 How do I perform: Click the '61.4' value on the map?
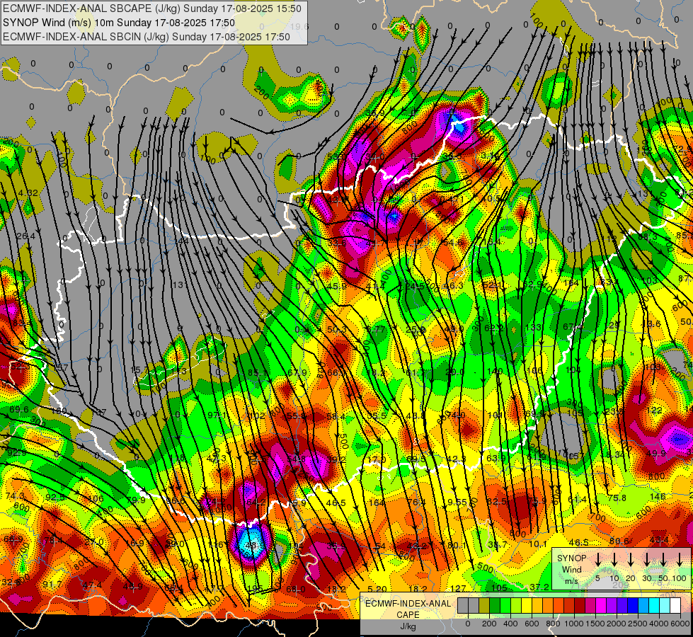pyautogui.click(x=577, y=500)
